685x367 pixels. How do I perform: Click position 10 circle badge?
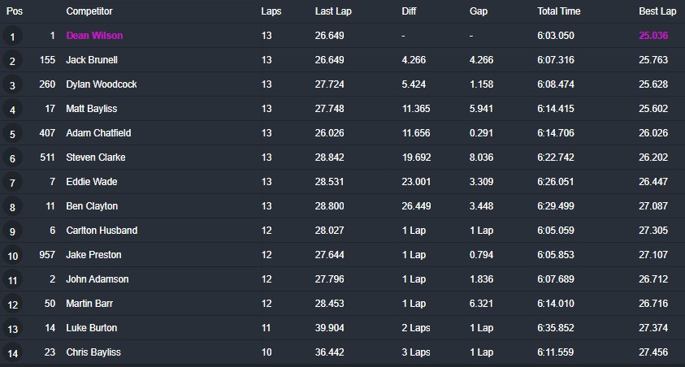[13, 256]
